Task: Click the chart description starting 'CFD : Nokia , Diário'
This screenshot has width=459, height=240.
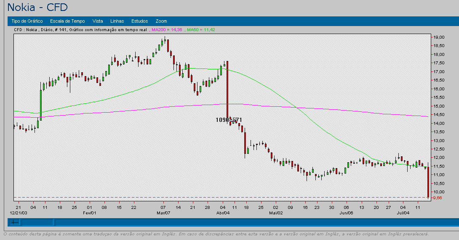Action: 80,30
